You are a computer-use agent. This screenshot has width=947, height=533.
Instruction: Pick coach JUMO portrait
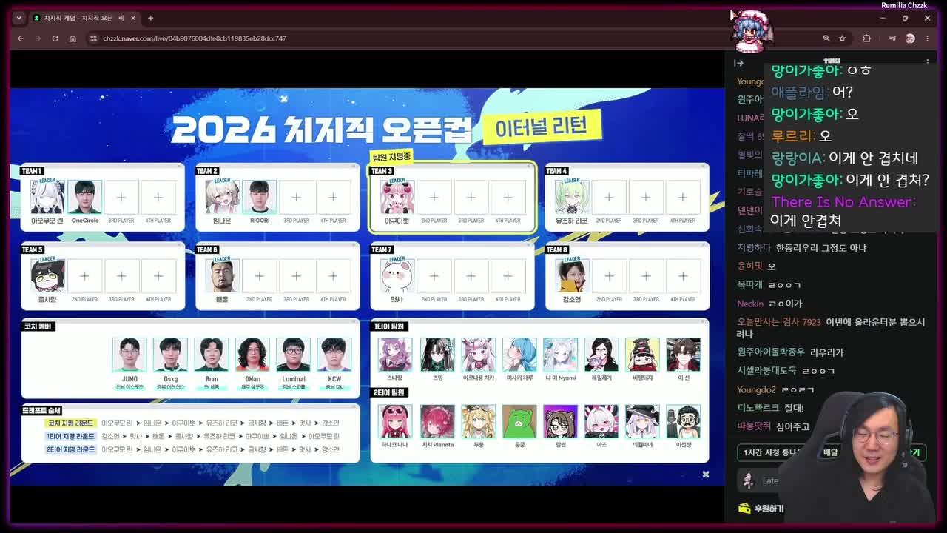click(x=129, y=355)
